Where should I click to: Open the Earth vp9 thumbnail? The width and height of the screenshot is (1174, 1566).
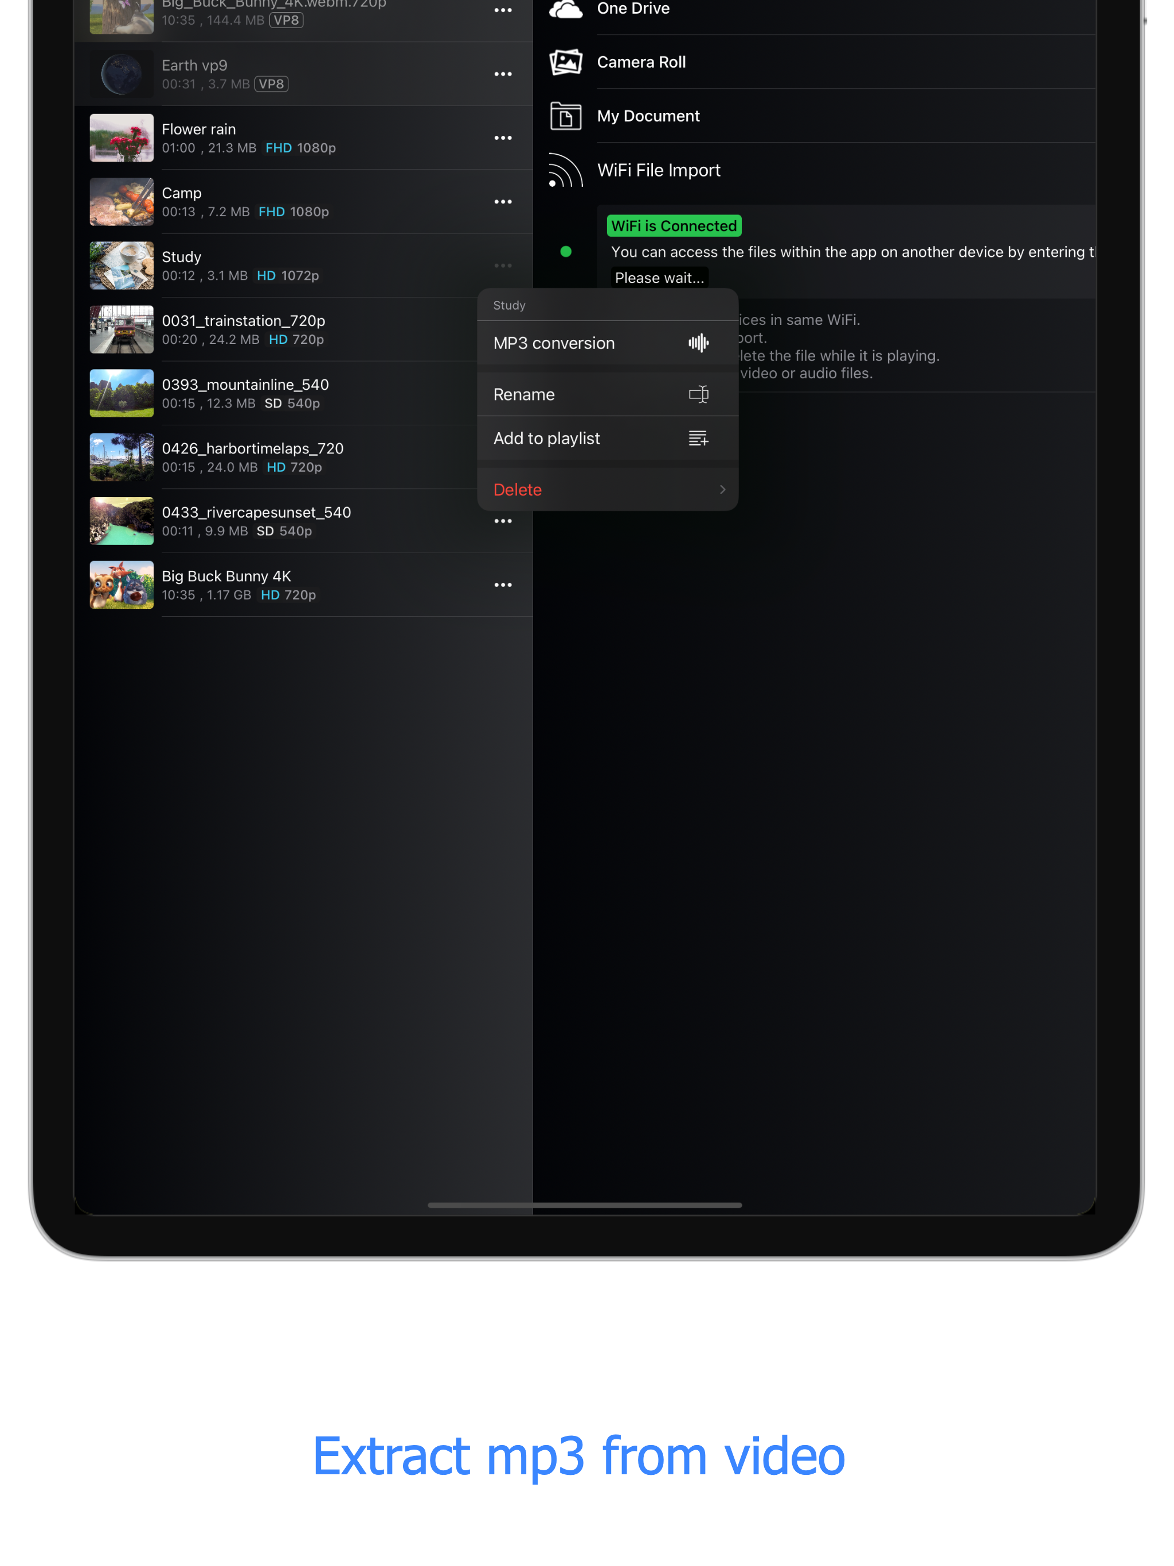(122, 75)
